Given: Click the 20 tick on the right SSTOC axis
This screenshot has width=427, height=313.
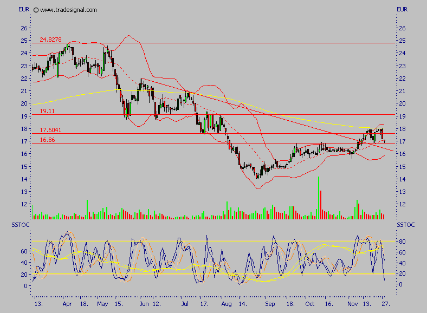Looking at the screenshot, I should point(402,273).
